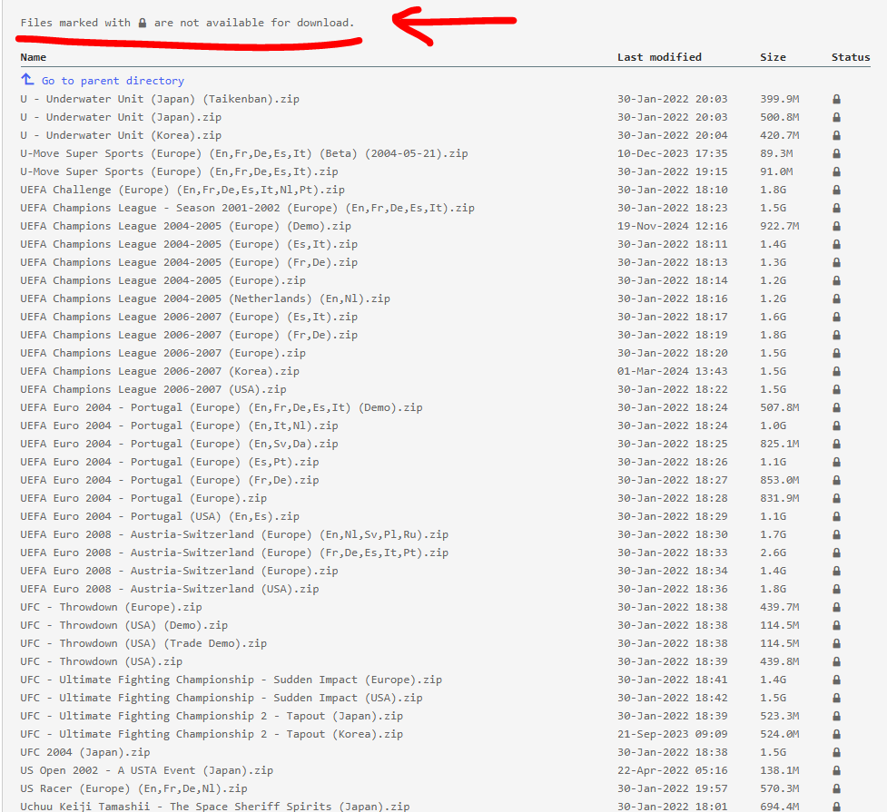
Task: Click lock icon for UEFA Euro 2004 Portugal (Demo).zip
Action: [x=836, y=407]
